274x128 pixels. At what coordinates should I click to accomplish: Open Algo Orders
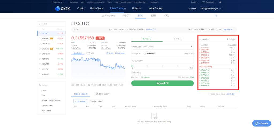[x=47, y=111]
